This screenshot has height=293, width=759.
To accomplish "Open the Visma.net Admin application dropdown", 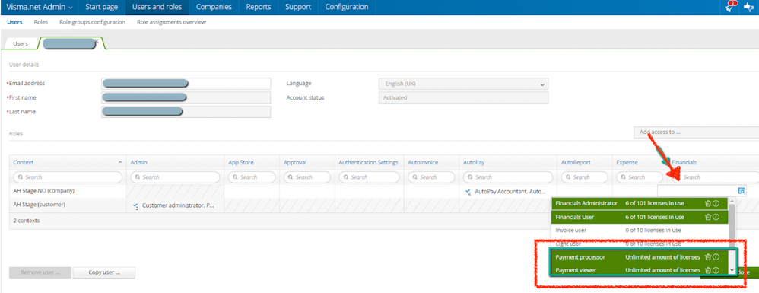I will pos(40,8).
